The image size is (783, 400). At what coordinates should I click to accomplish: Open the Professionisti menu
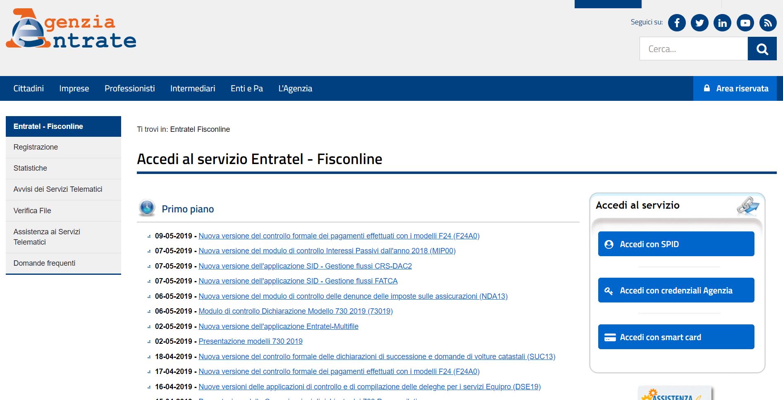(x=130, y=88)
